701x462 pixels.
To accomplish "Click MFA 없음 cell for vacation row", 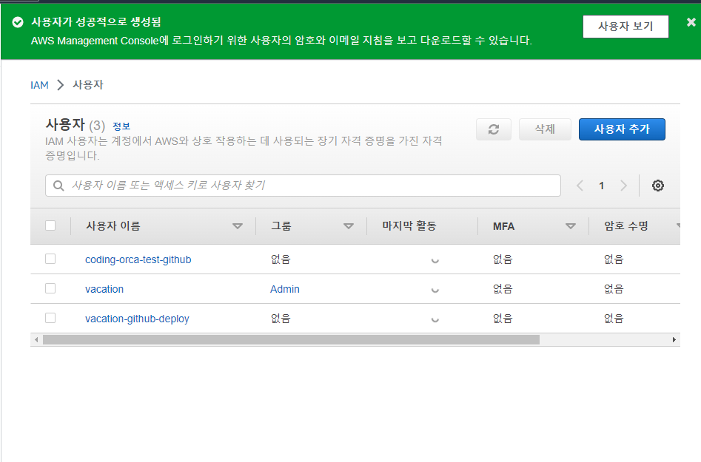I will (503, 289).
